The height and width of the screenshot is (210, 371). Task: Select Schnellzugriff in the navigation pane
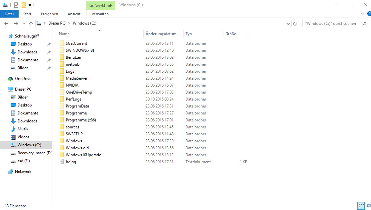(27, 36)
